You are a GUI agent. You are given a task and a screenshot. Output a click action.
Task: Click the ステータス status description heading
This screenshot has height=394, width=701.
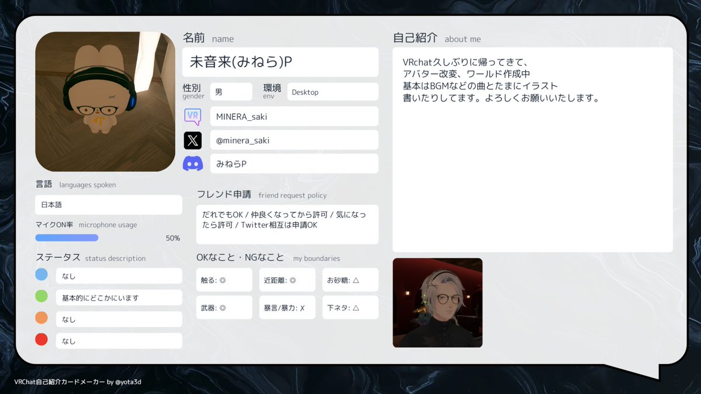(x=91, y=257)
